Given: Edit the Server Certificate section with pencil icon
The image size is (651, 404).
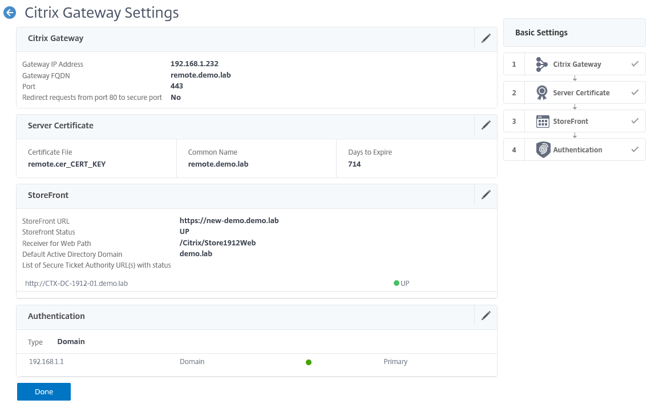Looking at the screenshot, I should (486, 125).
